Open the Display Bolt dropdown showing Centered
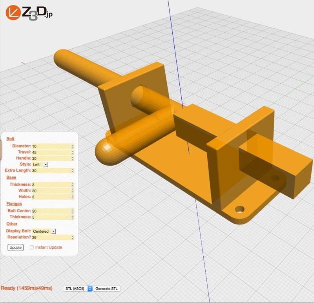314x303 pixels. point(44,231)
